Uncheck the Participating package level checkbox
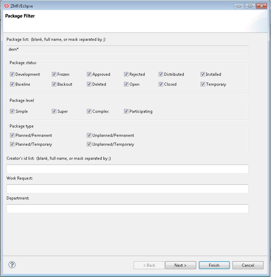Viewport: 271px width, 277px height. pos(126,111)
